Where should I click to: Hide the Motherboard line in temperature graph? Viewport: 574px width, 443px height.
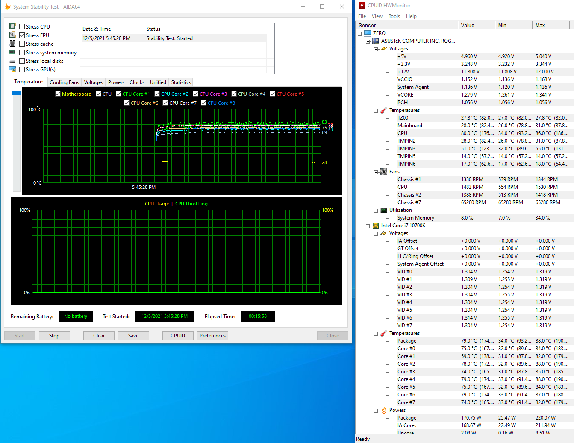[x=58, y=94]
